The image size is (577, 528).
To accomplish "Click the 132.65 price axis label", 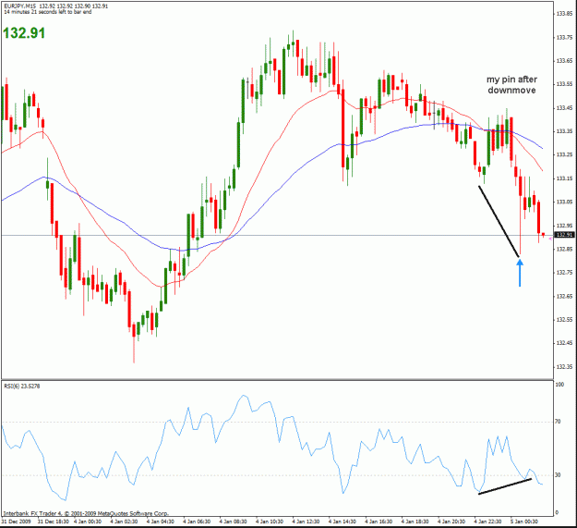I will point(564,296).
